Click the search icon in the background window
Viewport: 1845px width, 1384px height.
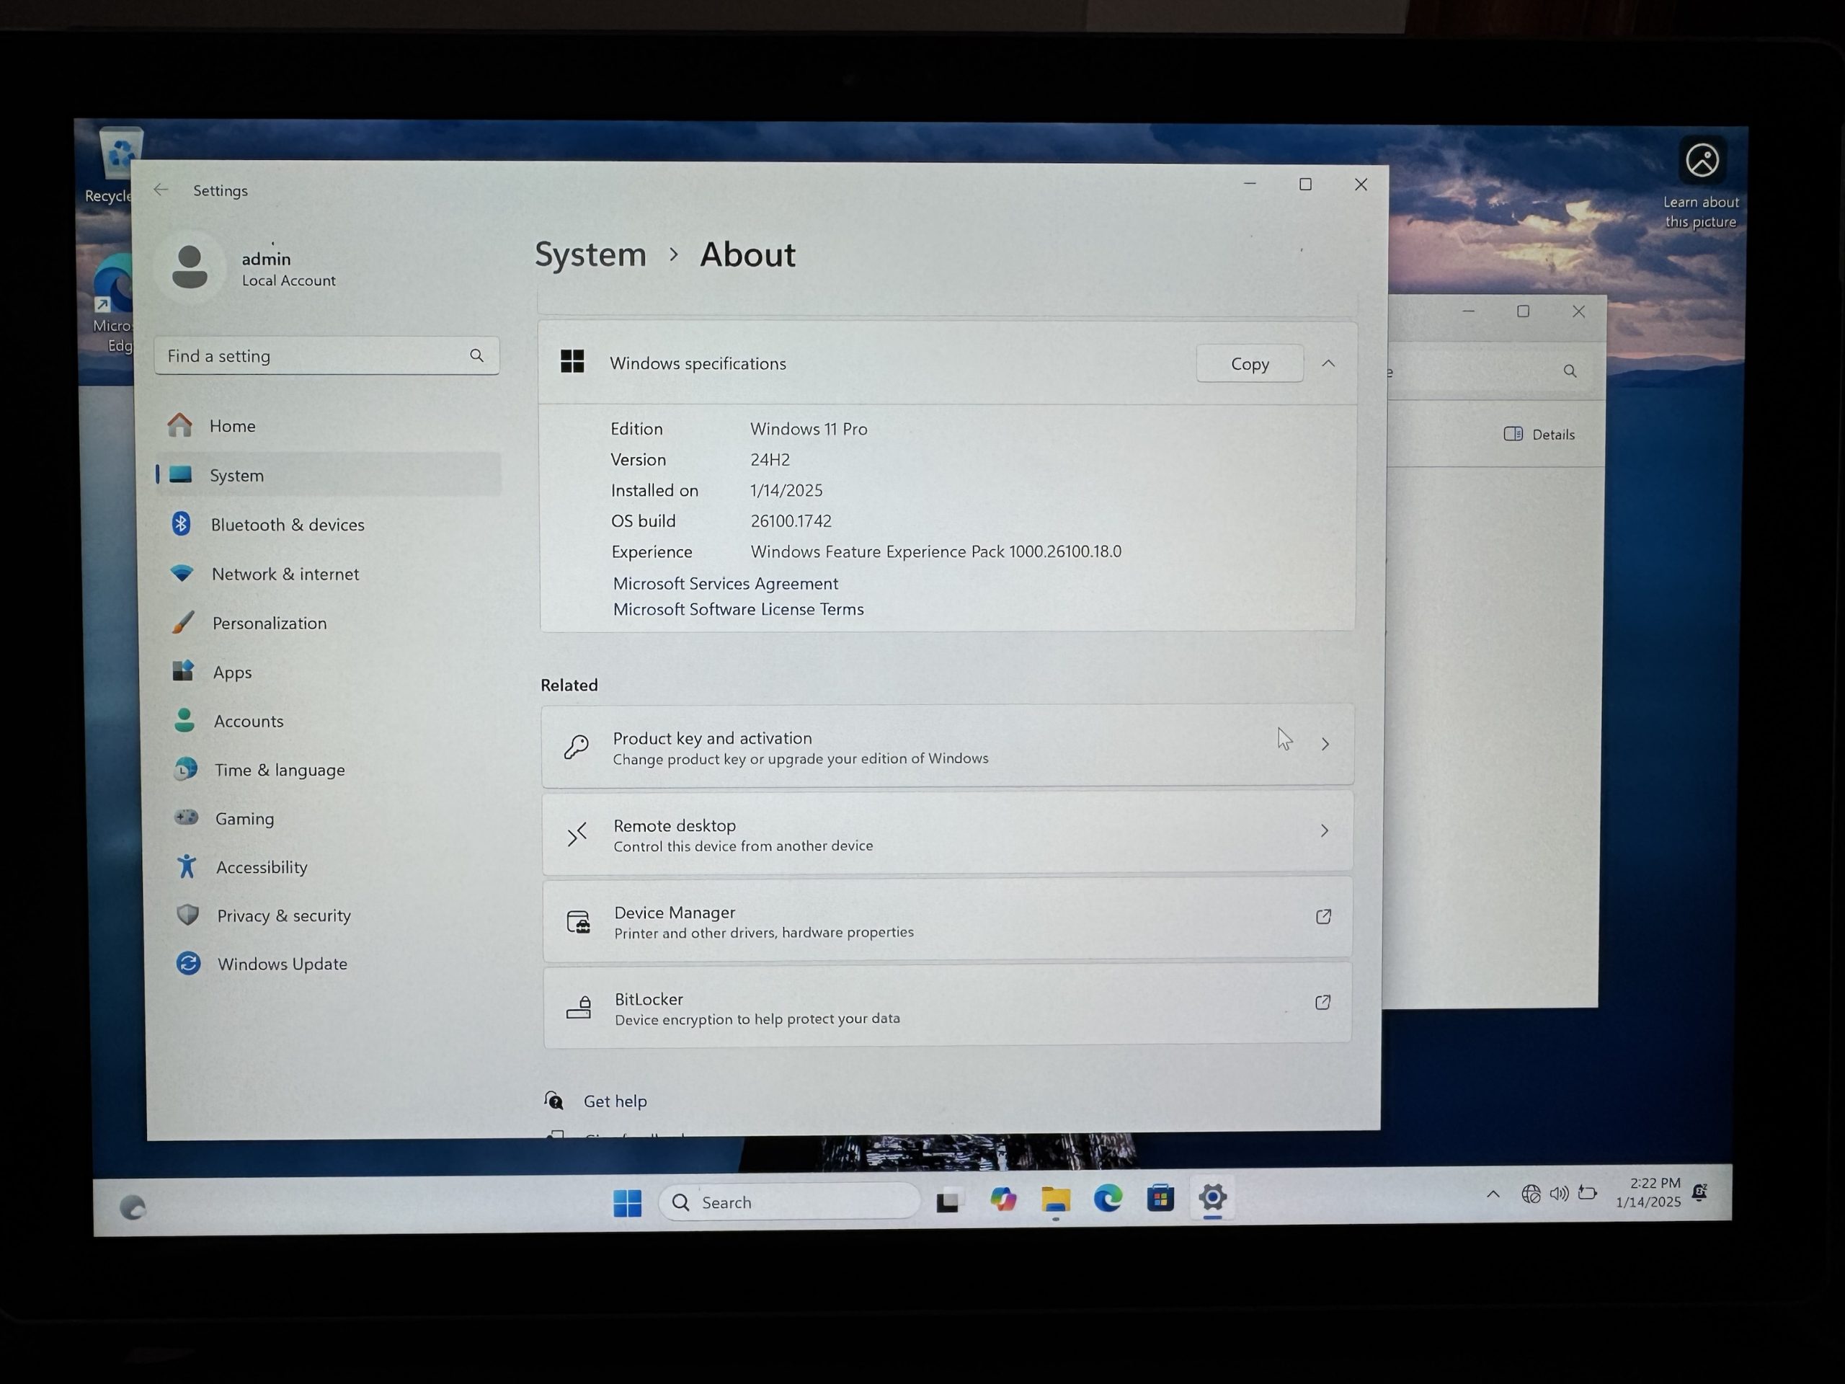(1570, 371)
